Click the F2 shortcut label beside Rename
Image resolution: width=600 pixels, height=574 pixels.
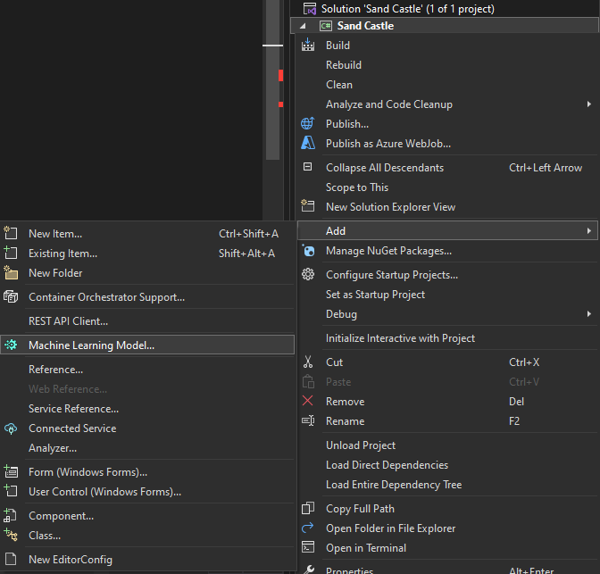pyautogui.click(x=514, y=421)
